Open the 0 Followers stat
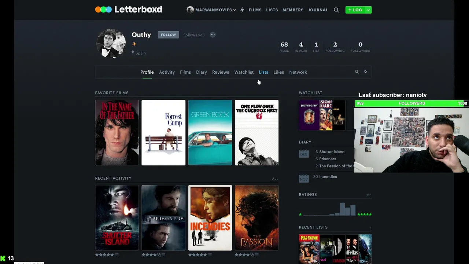Viewport: 469px width, 264px height. [360, 47]
